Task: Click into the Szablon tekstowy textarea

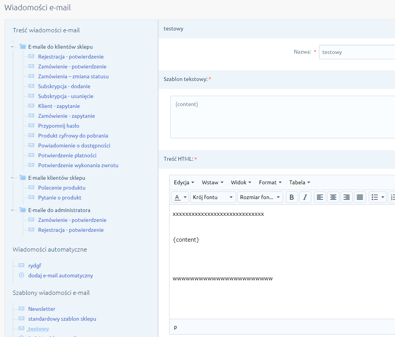Action: [282, 117]
